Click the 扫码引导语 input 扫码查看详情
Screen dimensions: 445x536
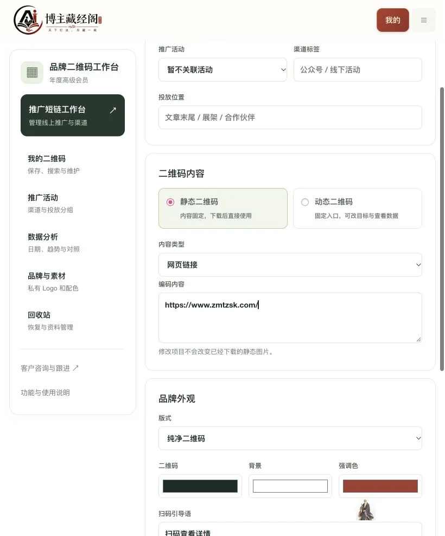coord(290,529)
